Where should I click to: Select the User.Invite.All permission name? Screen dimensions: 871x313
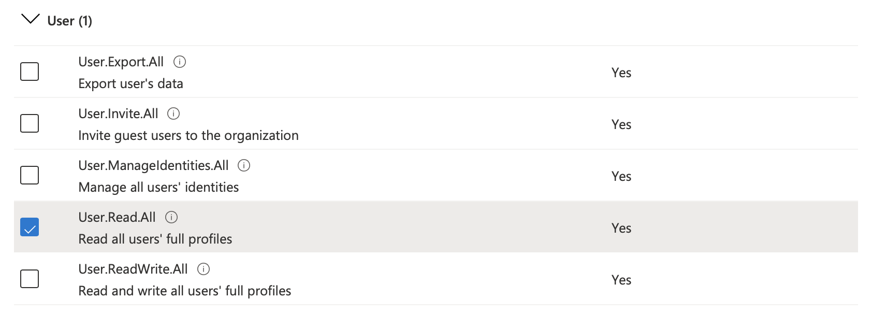(x=118, y=113)
